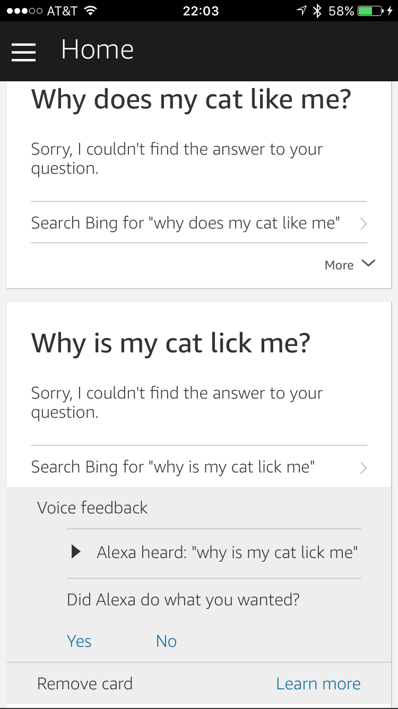This screenshot has height=709, width=398.
Task: Tap the Home title in header
Action: point(97,50)
